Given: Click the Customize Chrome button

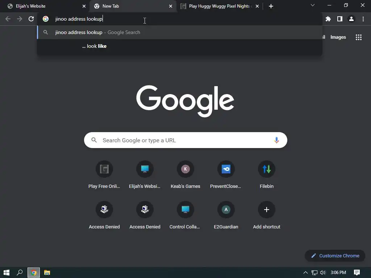Looking at the screenshot, I should (x=335, y=256).
